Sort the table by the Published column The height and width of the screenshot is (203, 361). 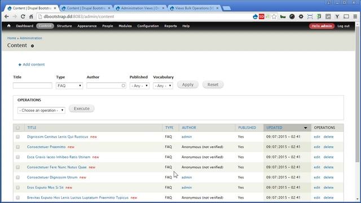[247, 128]
